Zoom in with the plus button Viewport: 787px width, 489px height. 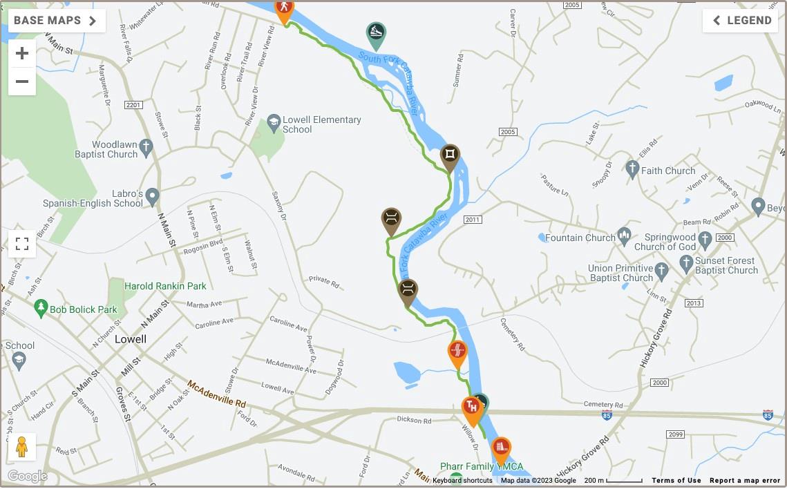point(22,53)
